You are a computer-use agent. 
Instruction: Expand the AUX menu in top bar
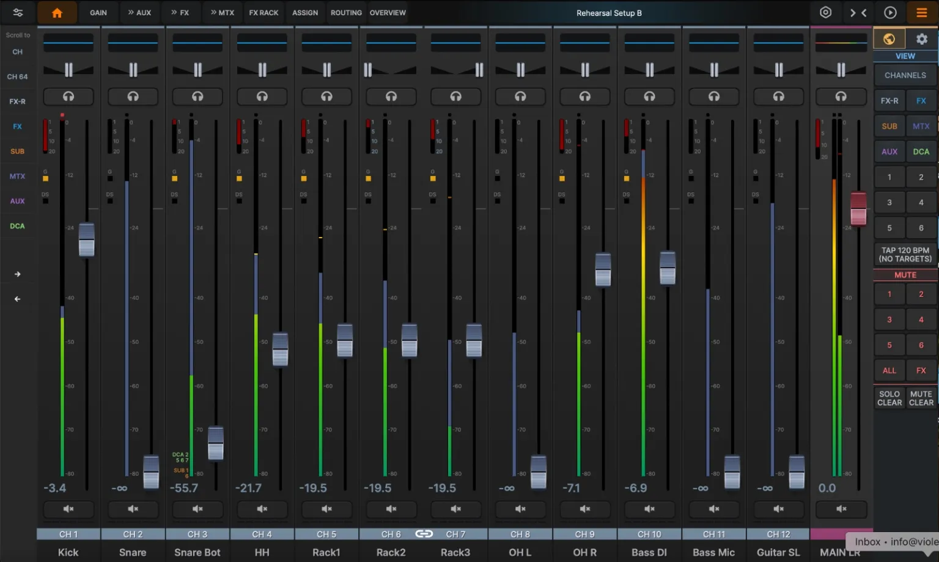tap(139, 13)
